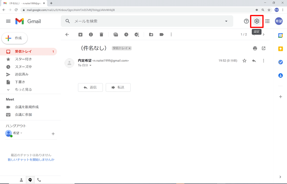Screen dimensions: 287x184
Task: Get add-ons with side panel plus
Action: (281, 97)
